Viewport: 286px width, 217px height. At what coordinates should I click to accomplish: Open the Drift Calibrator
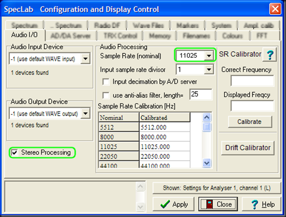click(248, 148)
